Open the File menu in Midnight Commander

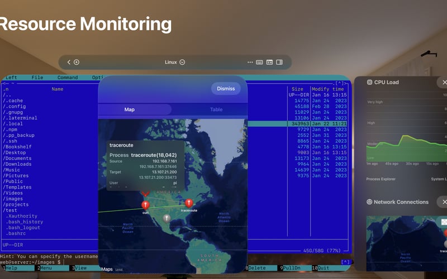pyautogui.click(x=37, y=78)
